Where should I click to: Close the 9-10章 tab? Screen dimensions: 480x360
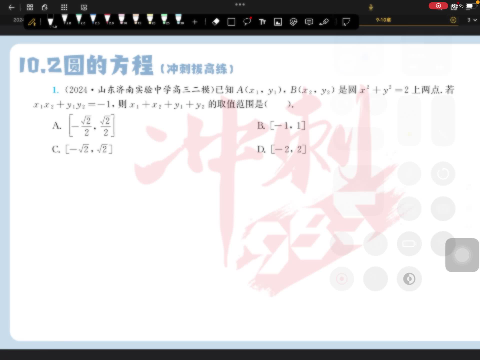(453, 20)
